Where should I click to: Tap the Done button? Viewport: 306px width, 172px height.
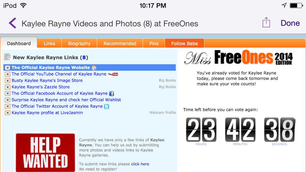pyautogui.click(x=290, y=23)
